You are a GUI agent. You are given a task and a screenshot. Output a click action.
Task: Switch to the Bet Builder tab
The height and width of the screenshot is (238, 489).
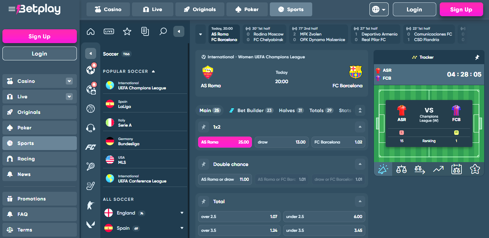point(251,110)
